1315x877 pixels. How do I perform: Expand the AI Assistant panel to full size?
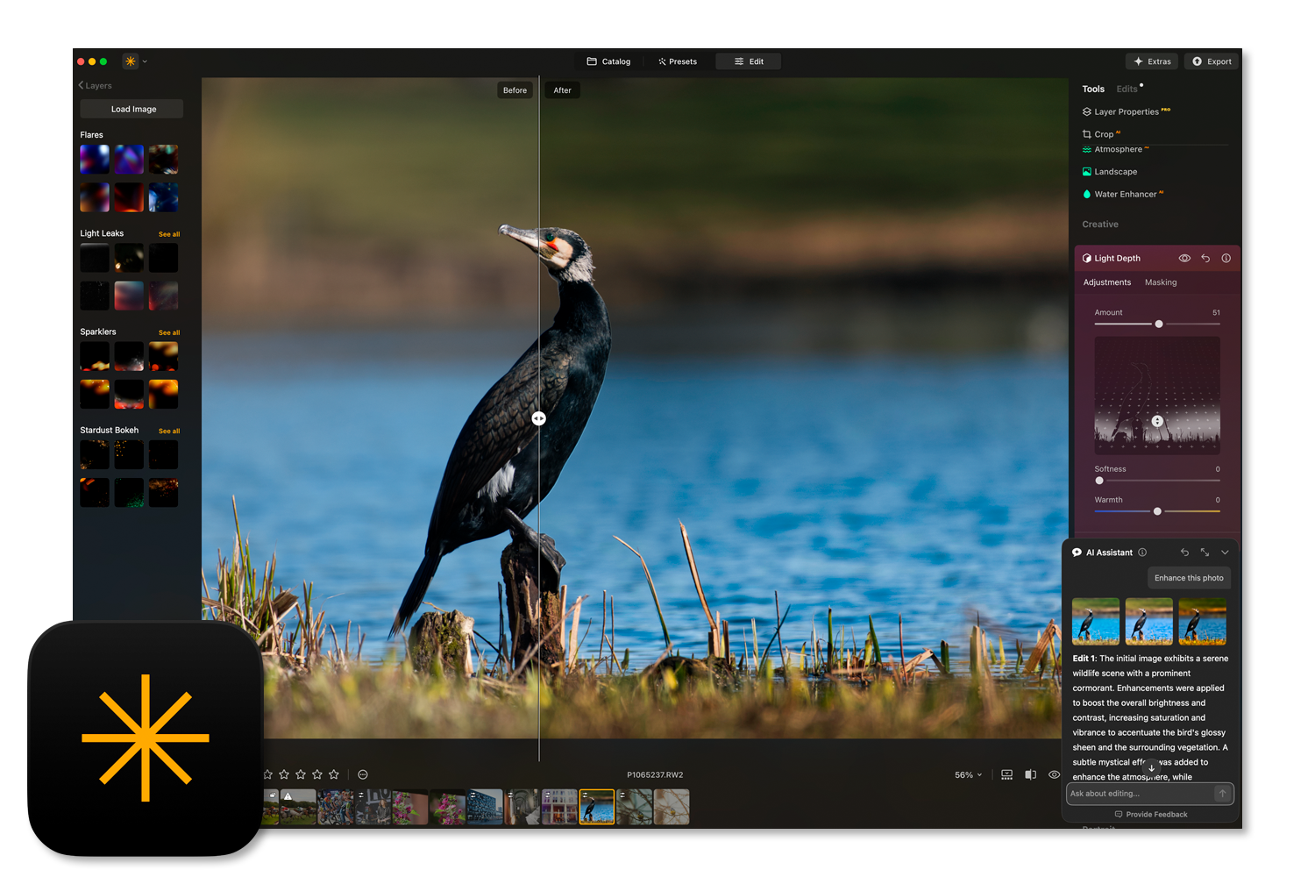pos(1205,553)
